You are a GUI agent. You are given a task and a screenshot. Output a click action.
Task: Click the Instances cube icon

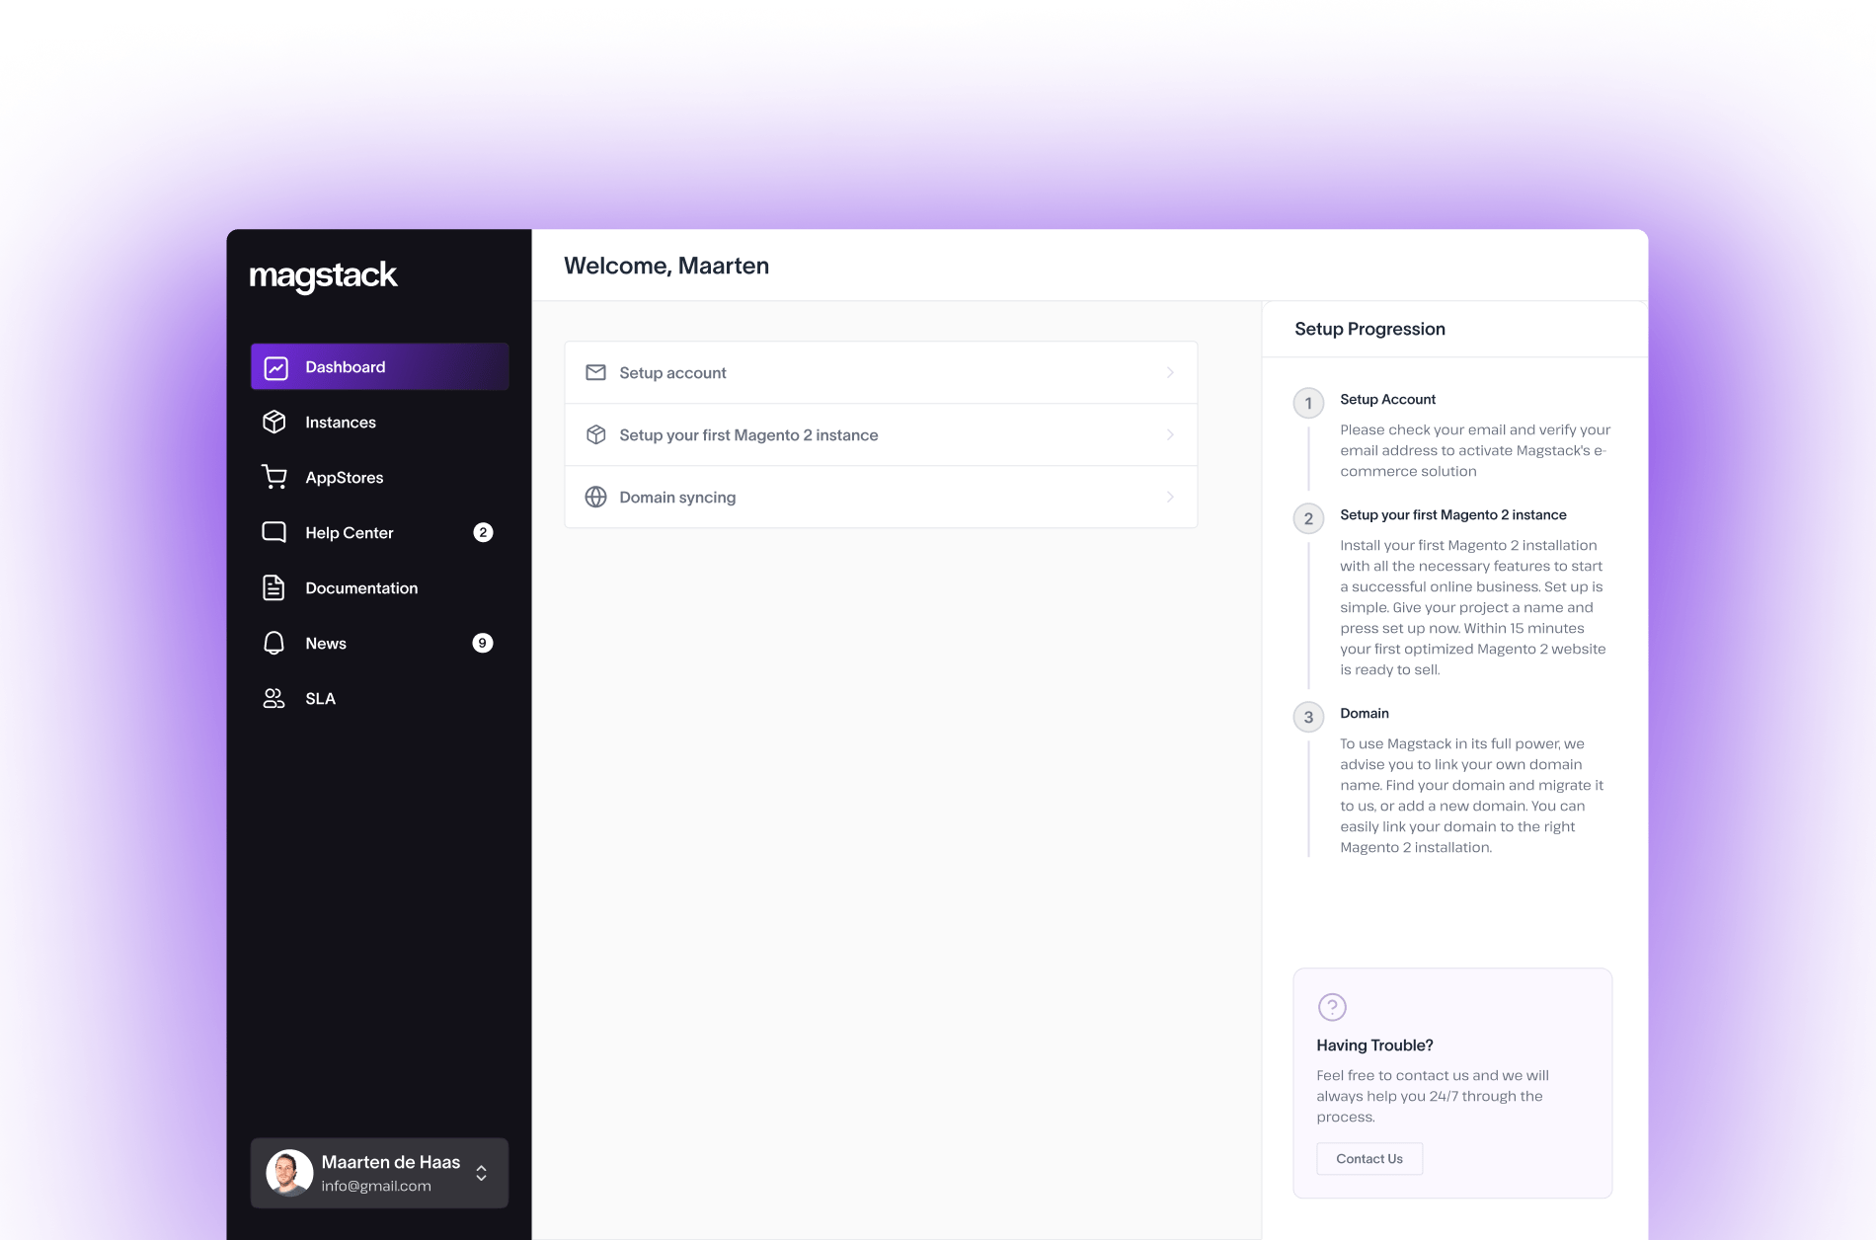274,423
